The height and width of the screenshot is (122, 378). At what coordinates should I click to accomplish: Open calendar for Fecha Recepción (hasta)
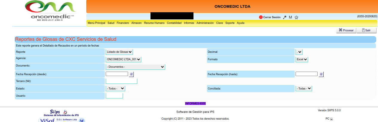coord(321,74)
